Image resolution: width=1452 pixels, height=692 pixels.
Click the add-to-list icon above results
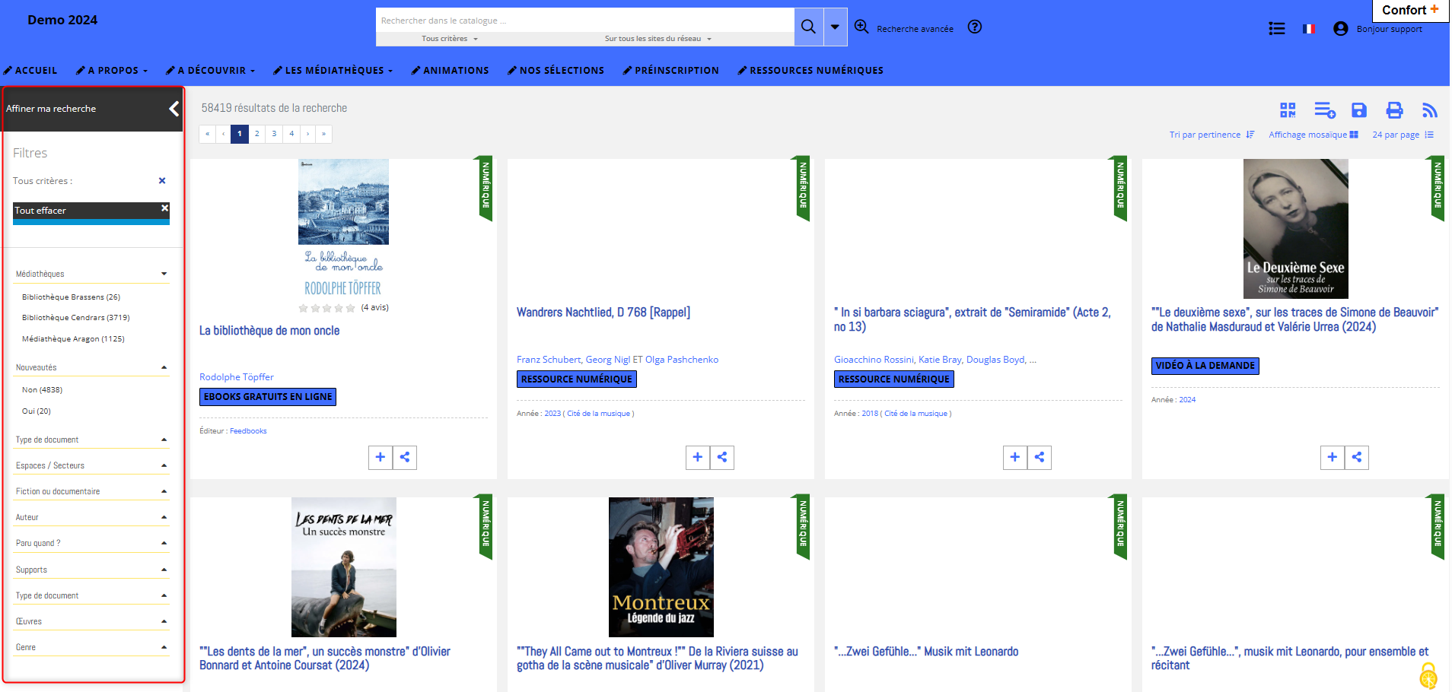point(1324,110)
